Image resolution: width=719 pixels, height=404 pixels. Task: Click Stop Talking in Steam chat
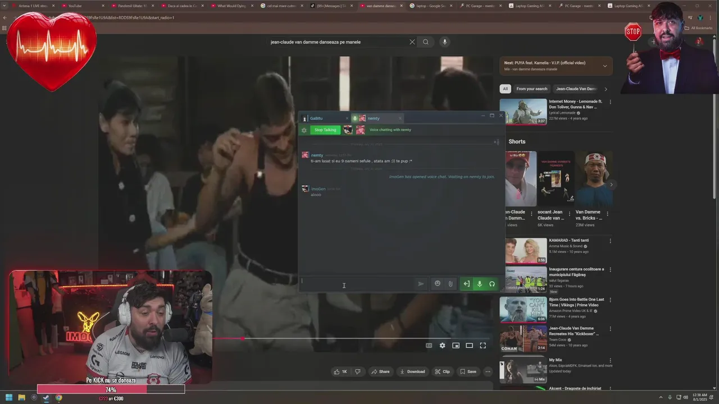point(325,130)
